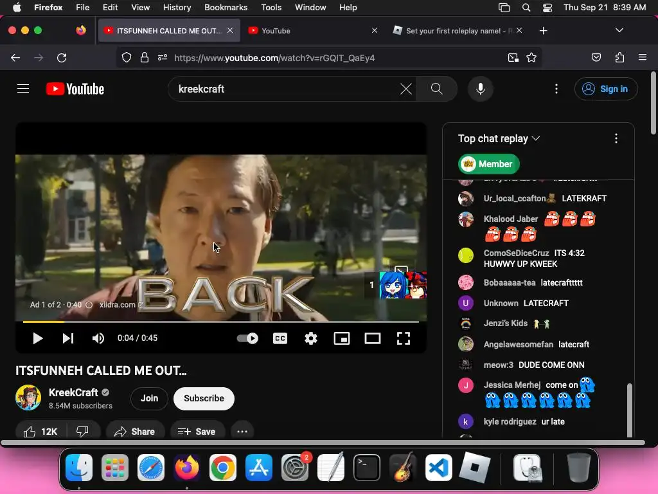Launch Visual Studio Code from Dock

point(438,468)
